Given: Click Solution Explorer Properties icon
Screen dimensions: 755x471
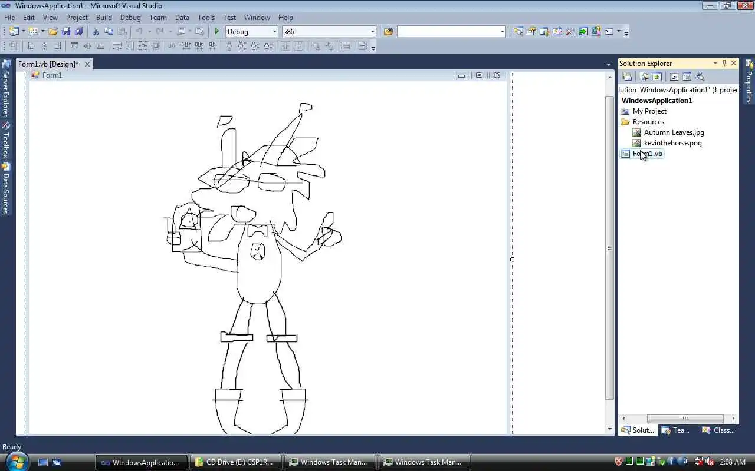Looking at the screenshot, I should coord(628,77).
